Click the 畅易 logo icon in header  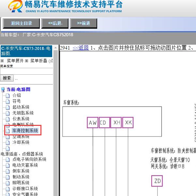click(x=15, y=6)
